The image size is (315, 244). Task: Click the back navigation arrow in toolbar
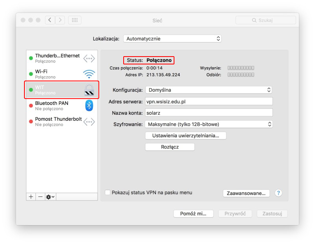click(x=50, y=20)
